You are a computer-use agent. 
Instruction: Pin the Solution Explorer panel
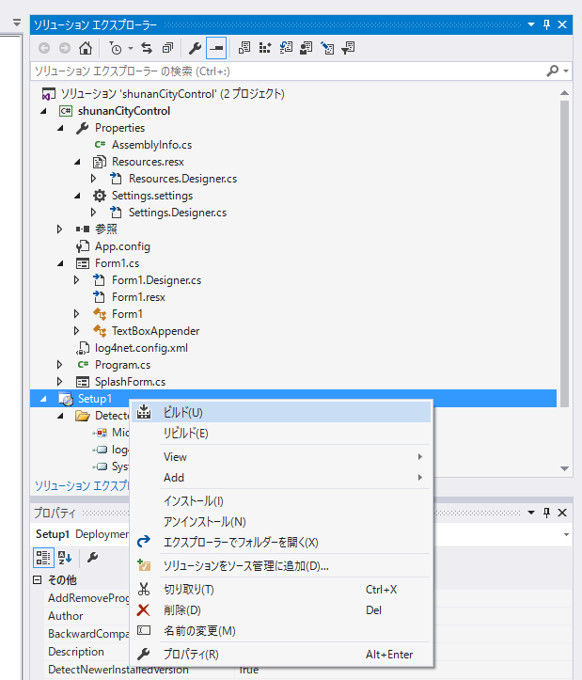[x=547, y=24]
